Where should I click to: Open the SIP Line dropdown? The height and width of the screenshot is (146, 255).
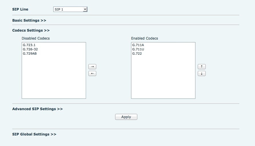(x=70, y=9)
